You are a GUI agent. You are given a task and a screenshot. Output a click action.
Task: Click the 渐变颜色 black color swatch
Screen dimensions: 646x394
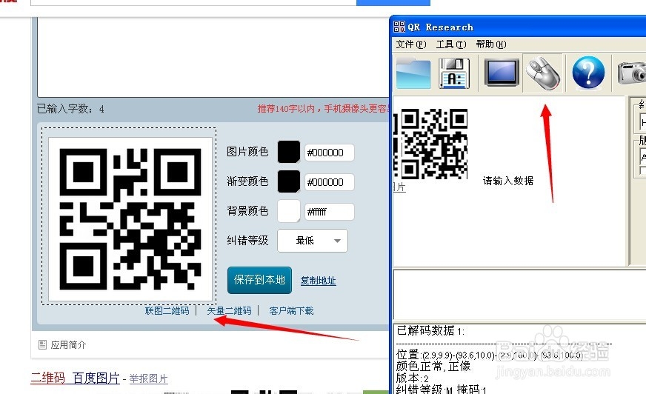pyautogui.click(x=289, y=181)
